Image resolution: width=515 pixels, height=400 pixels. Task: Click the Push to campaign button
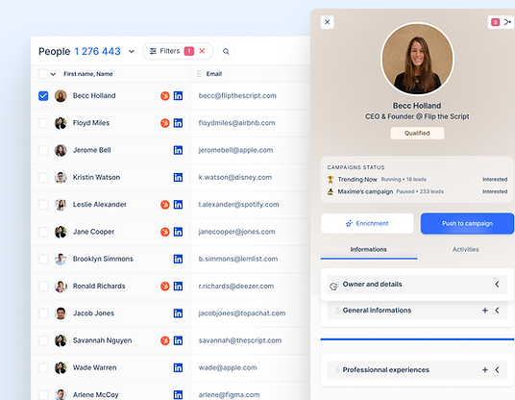[467, 223]
